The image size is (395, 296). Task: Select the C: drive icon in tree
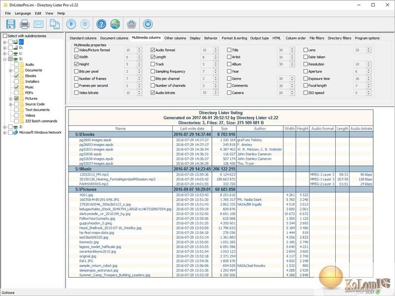click(16, 41)
